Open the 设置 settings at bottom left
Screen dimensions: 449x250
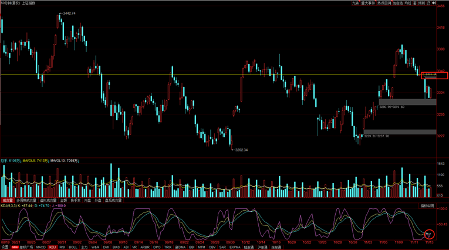tap(5, 247)
